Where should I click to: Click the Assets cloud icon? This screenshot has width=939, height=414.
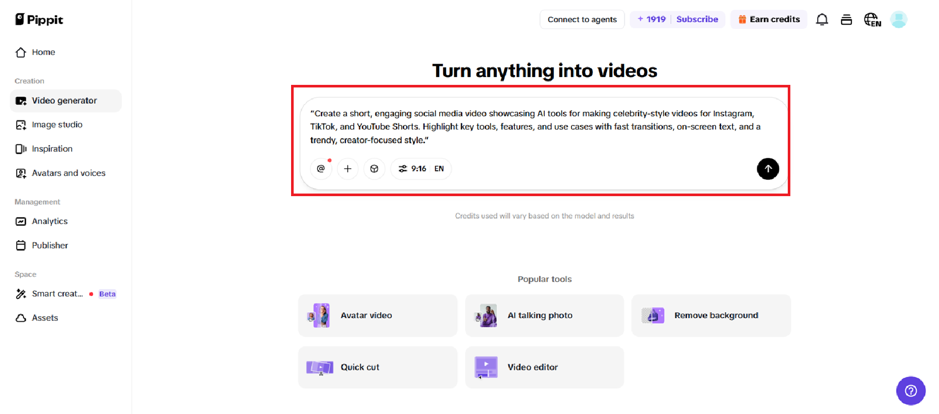click(x=21, y=318)
